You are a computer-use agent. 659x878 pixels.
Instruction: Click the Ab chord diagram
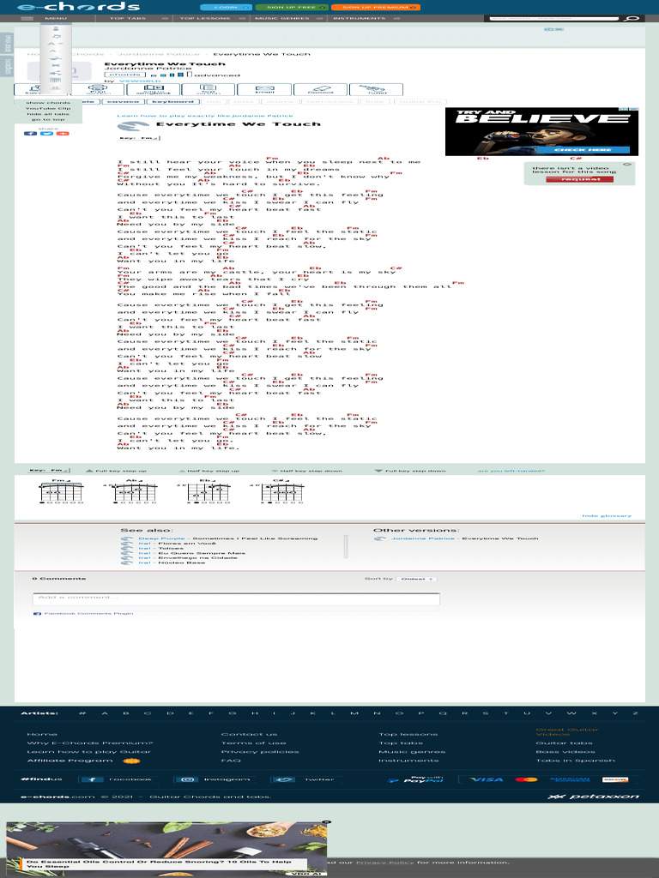pos(135,491)
